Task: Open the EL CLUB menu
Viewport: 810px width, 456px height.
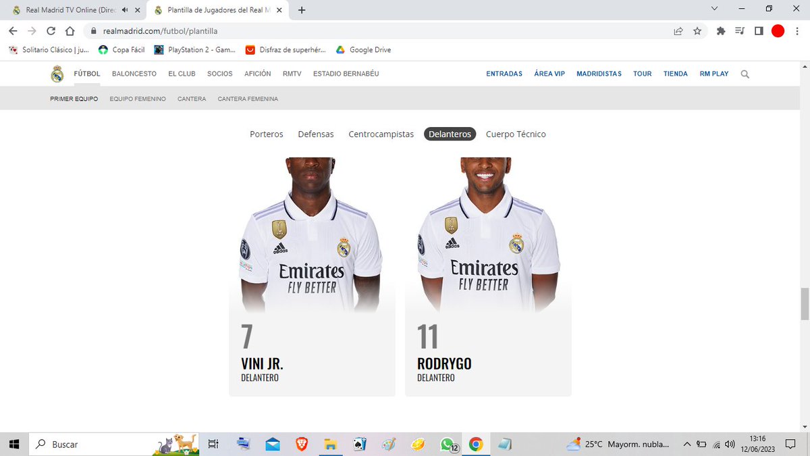Action: 182,74
